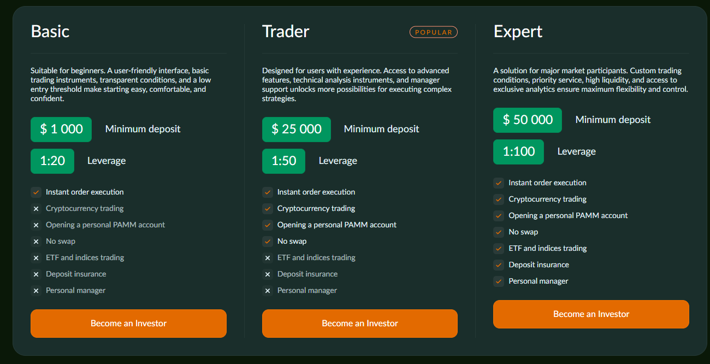The width and height of the screenshot is (710, 364).
Task: Toggle the checkmark beside ETF and indices trading in Expert
Action: (x=499, y=248)
